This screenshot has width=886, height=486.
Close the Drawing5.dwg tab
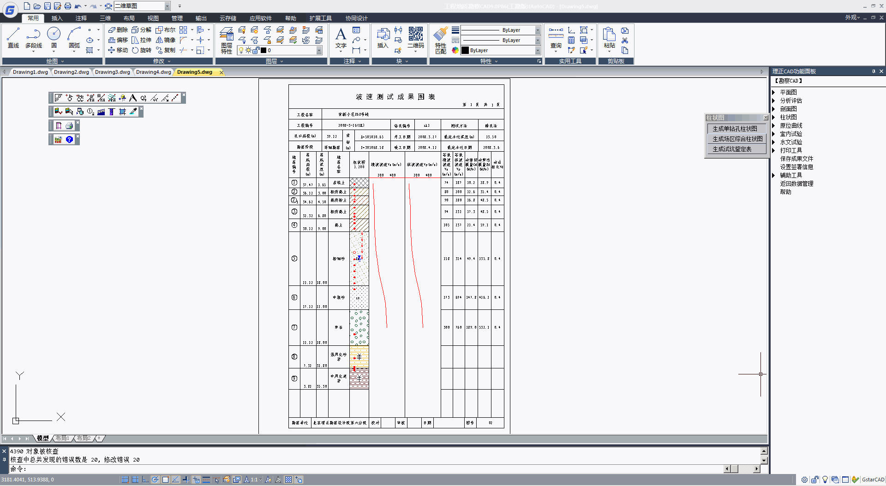pyautogui.click(x=221, y=72)
